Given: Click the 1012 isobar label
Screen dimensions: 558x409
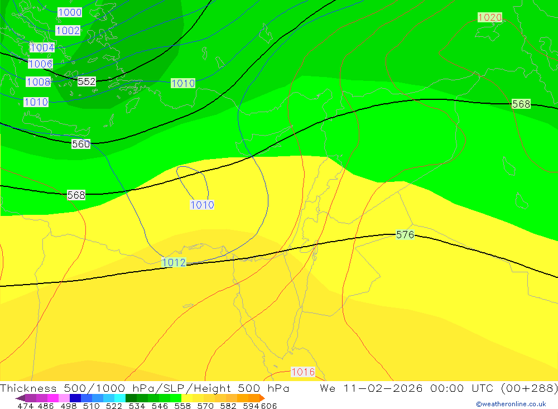Looking at the screenshot, I should (174, 263).
